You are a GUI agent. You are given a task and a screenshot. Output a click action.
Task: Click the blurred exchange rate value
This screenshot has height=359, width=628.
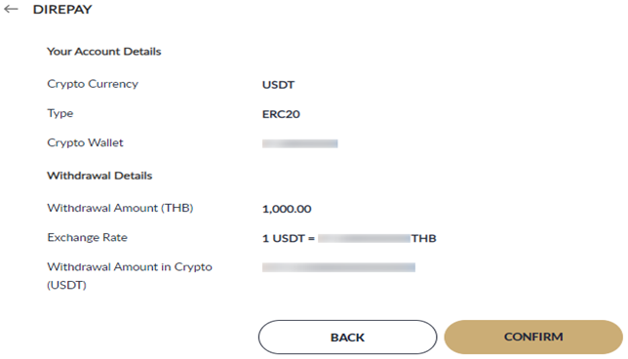click(x=364, y=238)
